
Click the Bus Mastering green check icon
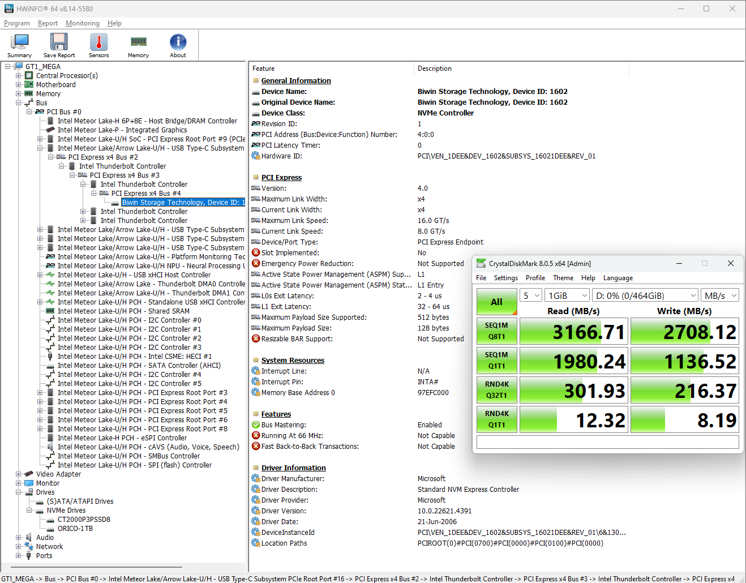pos(256,425)
